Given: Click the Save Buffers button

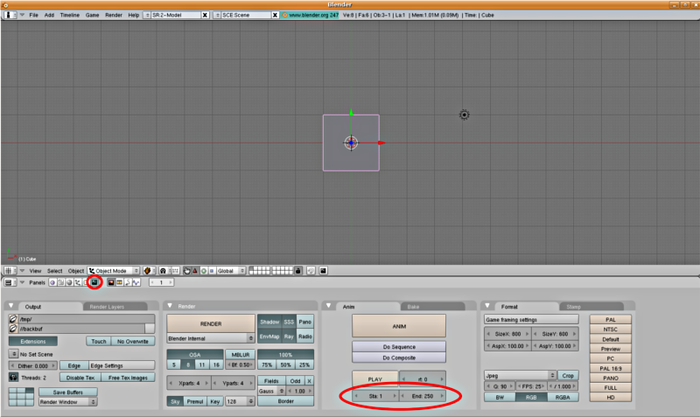Looking at the screenshot, I should pos(68,392).
